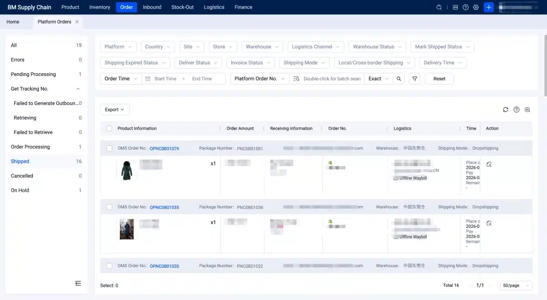547x300 pixels.
Task: Open the Warehouse filter dropdown
Action: tap(262, 46)
